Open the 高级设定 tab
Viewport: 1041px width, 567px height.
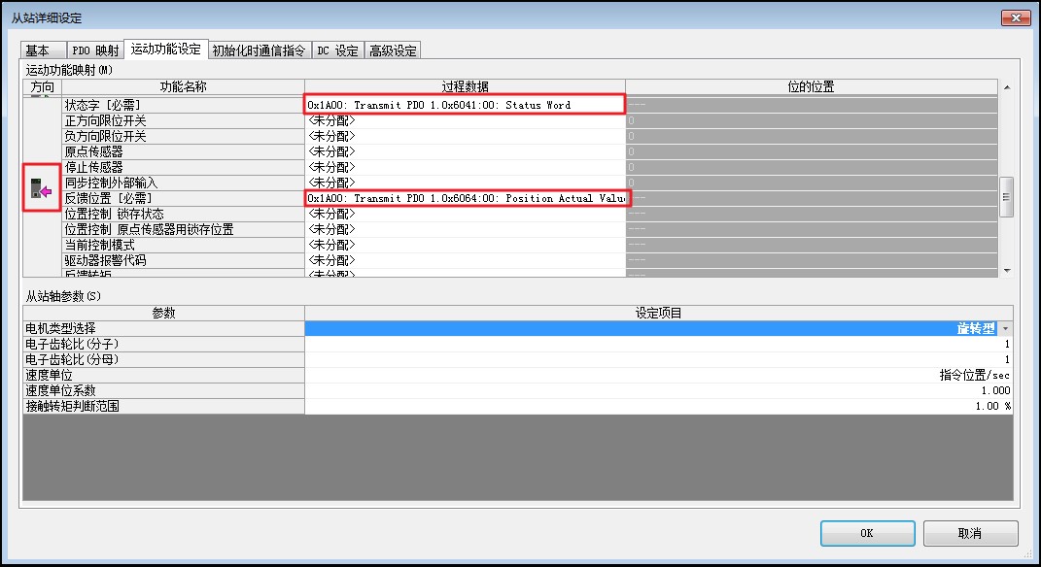[x=393, y=50]
